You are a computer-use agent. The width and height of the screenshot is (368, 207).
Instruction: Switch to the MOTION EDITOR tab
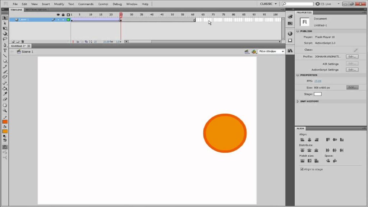point(36,10)
